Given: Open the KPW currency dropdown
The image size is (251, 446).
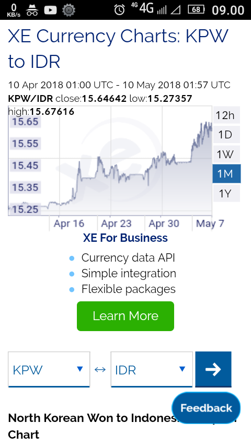Looking at the screenshot, I should [x=49, y=369].
